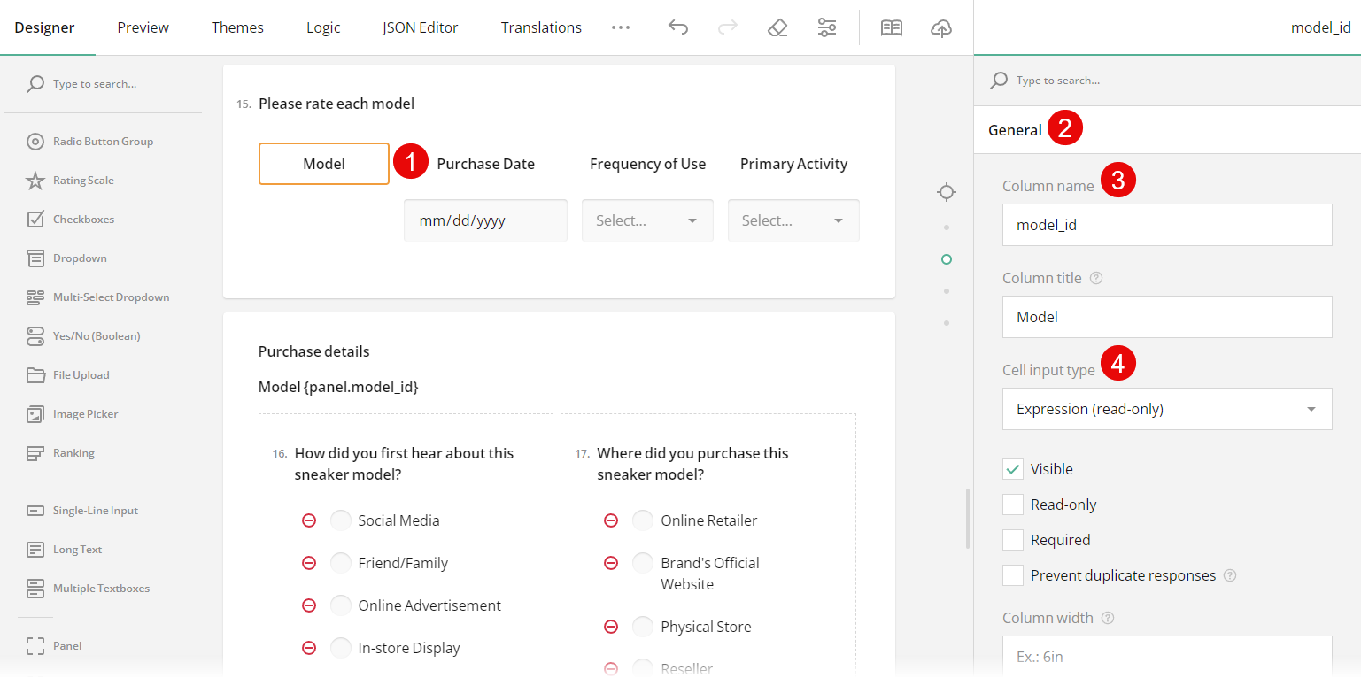The height and width of the screenshot is (678, 1361).
Task: Open survey settings sliders icon
Action: pyautogui.click(x=827, y=27)
